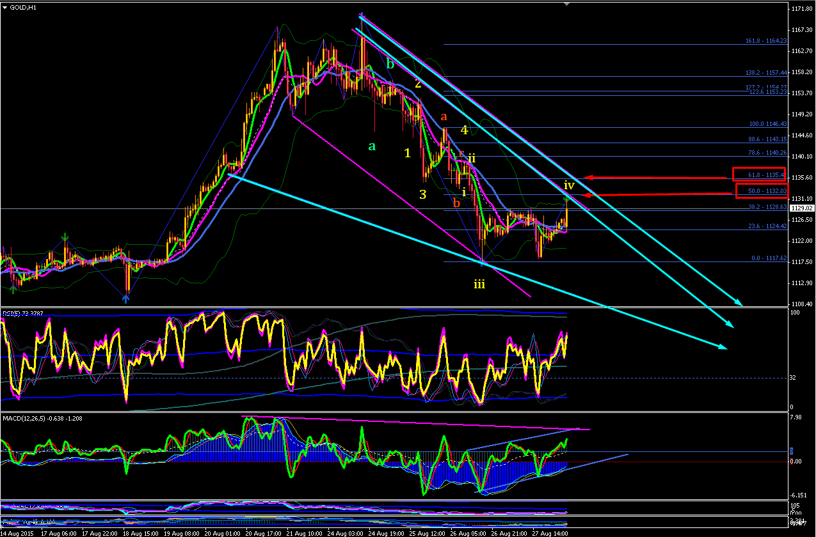Select the Fibonacci label 100.0 1146.43

pyautogui.click(x=768, y=124)
